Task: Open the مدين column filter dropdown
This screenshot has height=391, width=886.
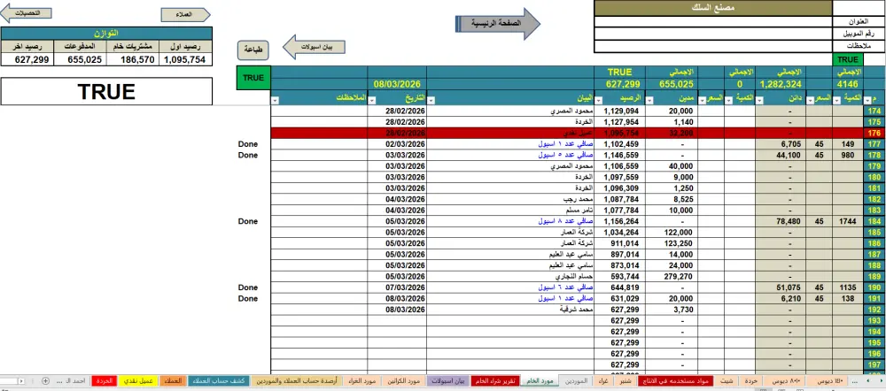Action: (650, 101)
